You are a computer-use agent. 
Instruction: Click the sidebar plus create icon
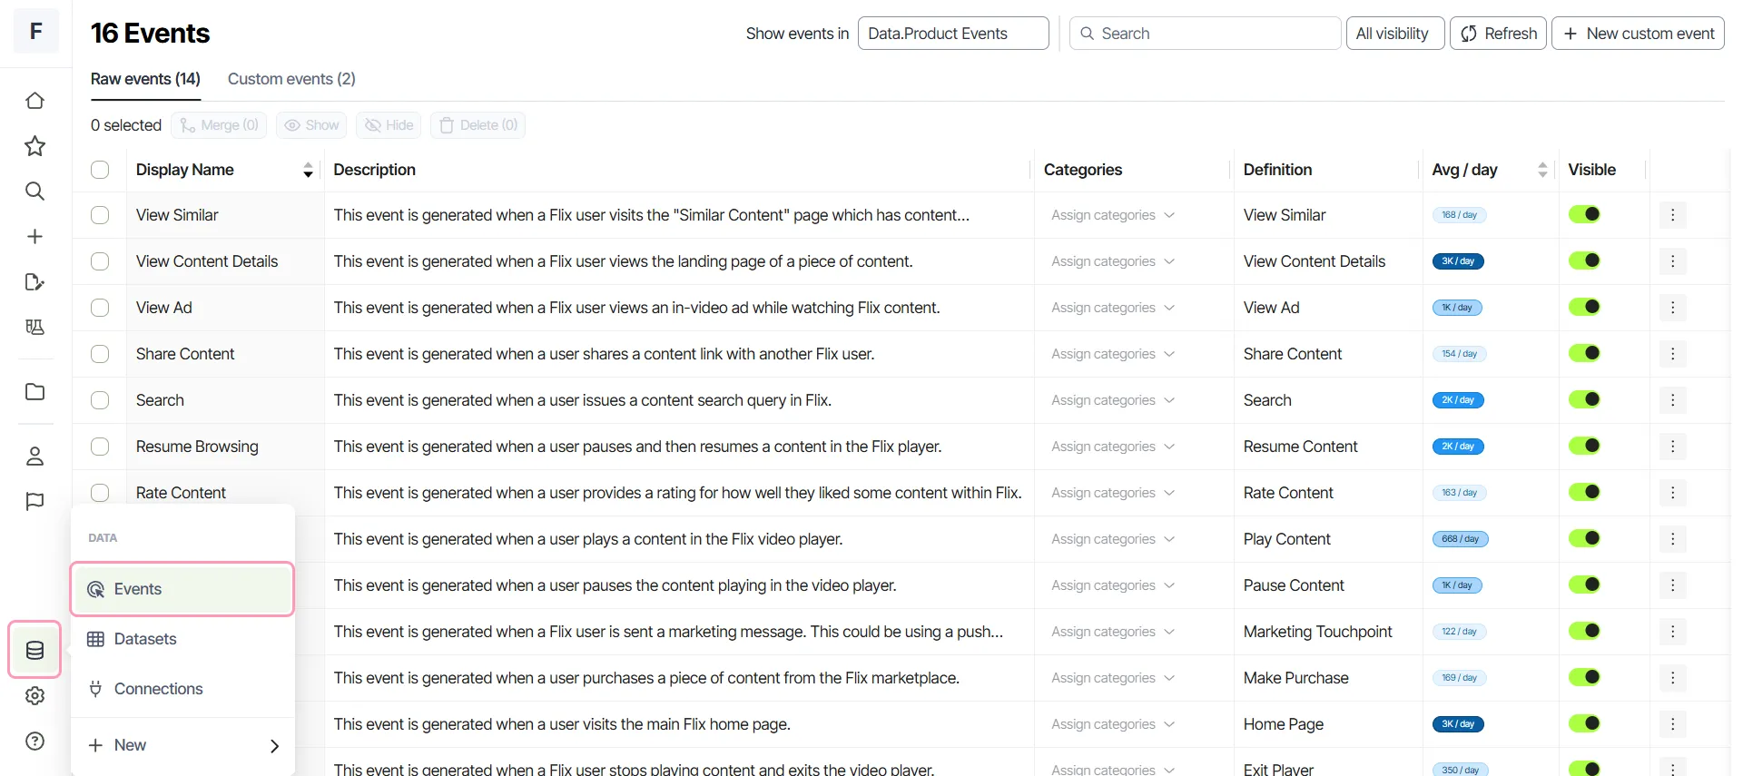(34, 237)
